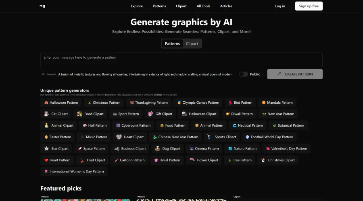Open Olympic Games Pattern generator
The image size is (363, 201).
coord(198,103)
